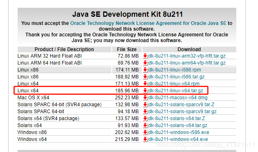
Task: Open the Oracle Technology Network License Agreement link
Action: tap(148, 23)
